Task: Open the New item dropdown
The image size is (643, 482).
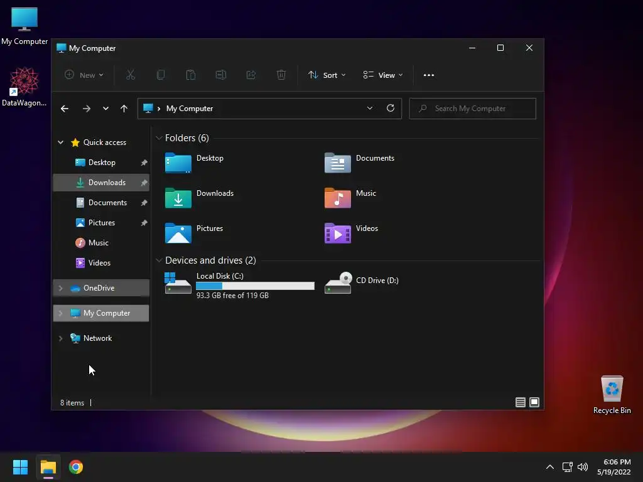Action: 84,75
